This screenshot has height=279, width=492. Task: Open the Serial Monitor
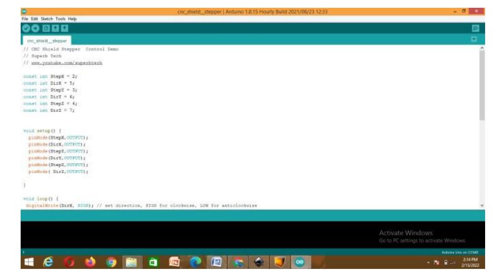click(475, 28)
